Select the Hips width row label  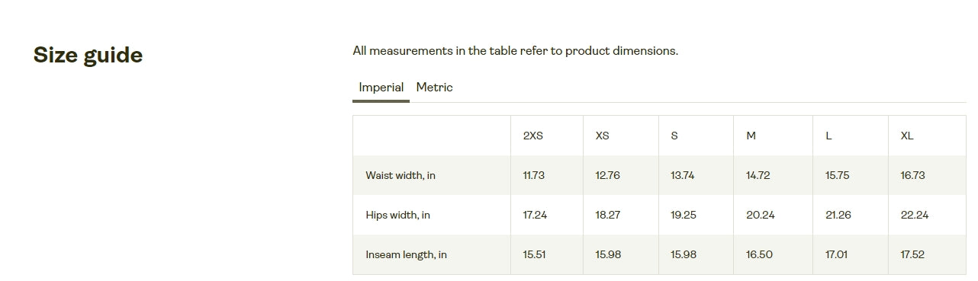click(397, 215)
